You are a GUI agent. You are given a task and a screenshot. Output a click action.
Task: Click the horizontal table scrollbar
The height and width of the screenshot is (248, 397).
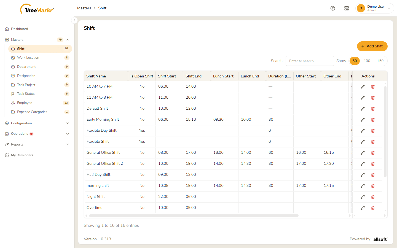pyautogui.click(x=194, y=215)
